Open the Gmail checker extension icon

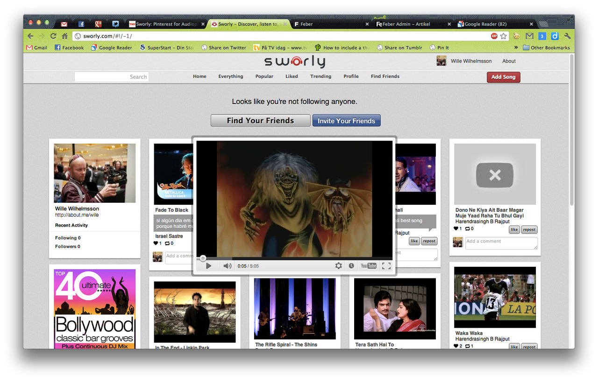(x=529, y=36)
